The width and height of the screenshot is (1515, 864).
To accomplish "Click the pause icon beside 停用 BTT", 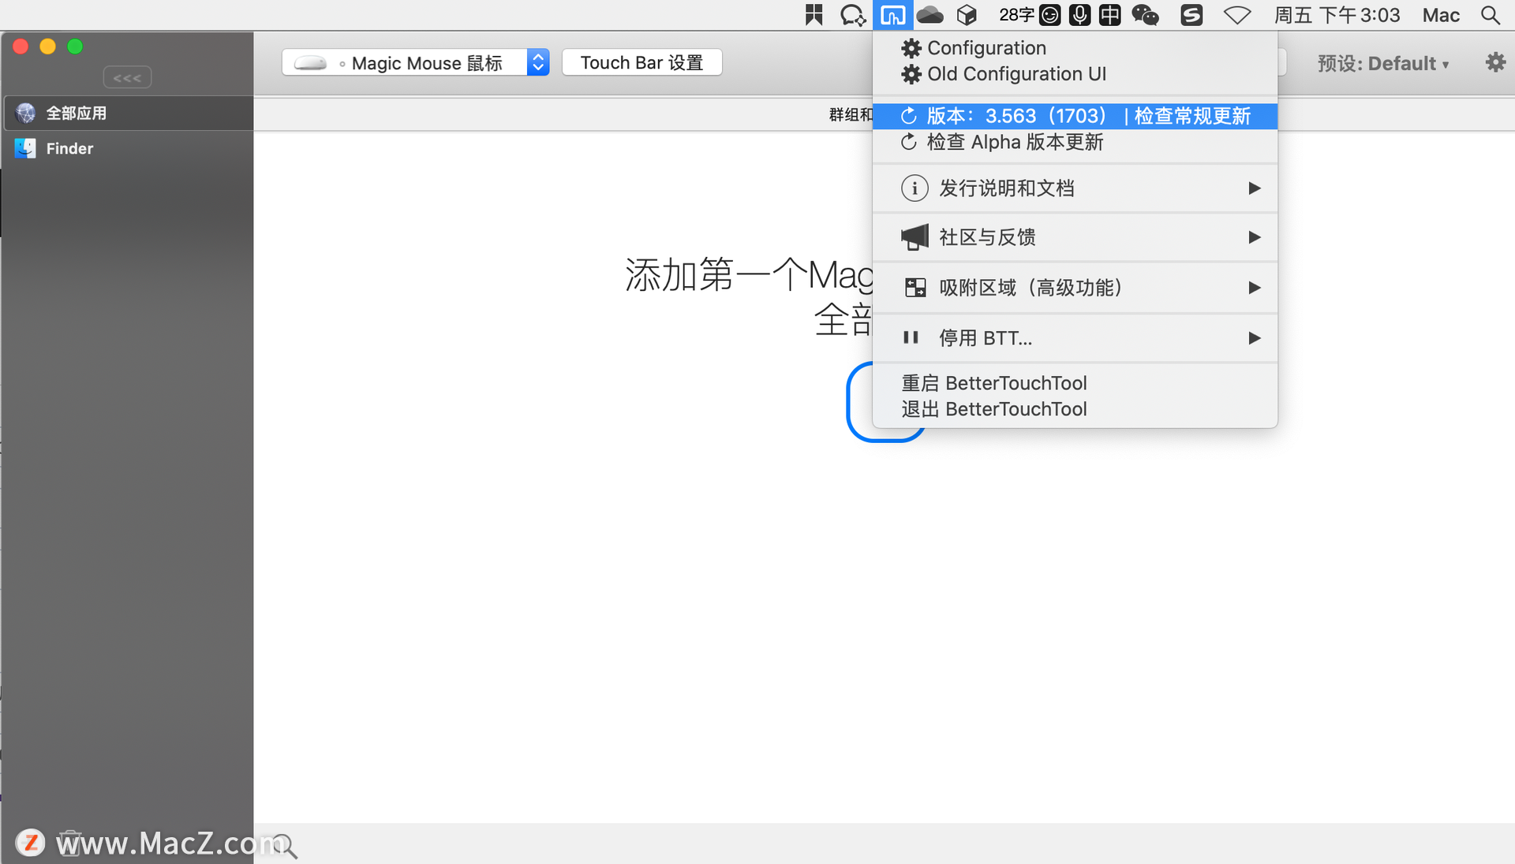I will [x=911, y=337].
